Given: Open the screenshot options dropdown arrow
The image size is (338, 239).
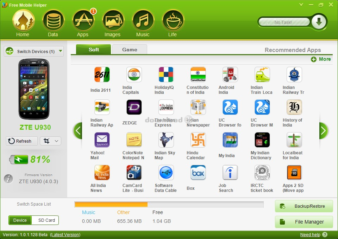Looking at the screenshot, I should point(56,141).
